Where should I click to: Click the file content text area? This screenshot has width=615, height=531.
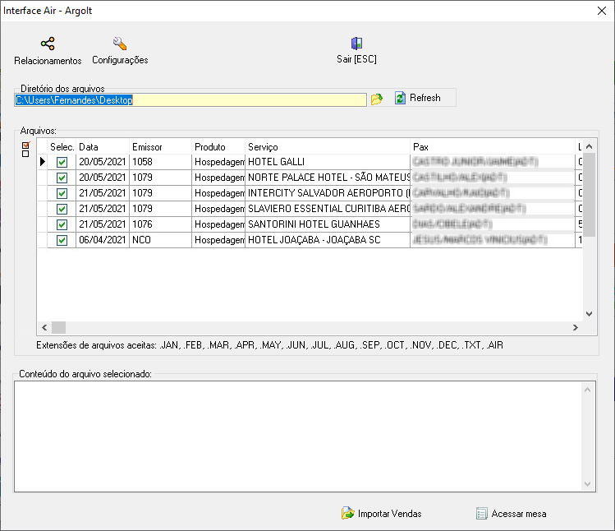(x=298, y=436)
